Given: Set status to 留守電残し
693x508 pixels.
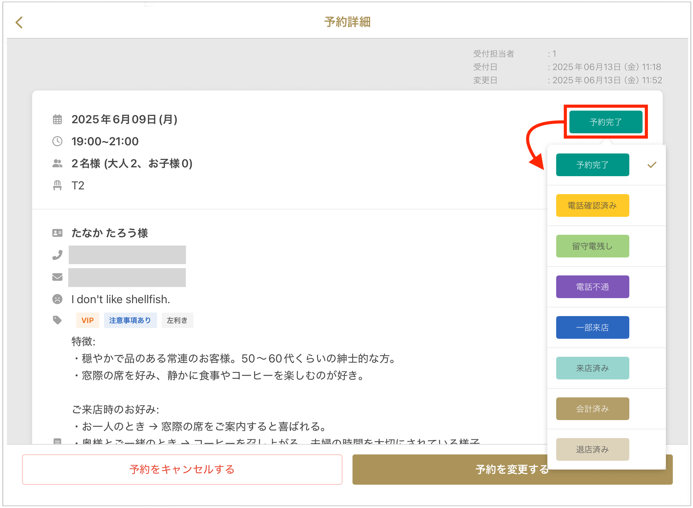Looking at the screenshot, I should (x=592, y=246).
